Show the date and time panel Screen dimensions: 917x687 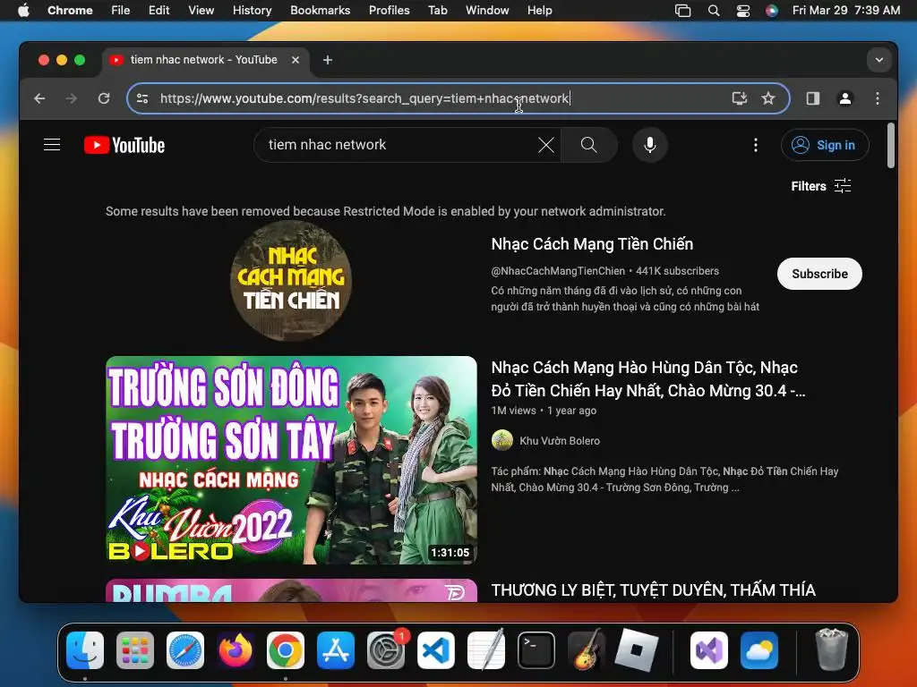click(x=845, y=10)
